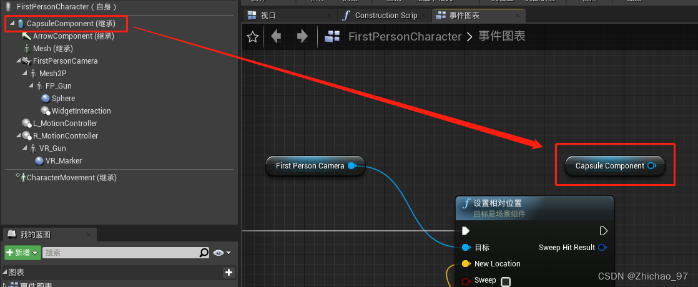Add a new graph with plus button
698x287 pixels.
tap(229, 272)
